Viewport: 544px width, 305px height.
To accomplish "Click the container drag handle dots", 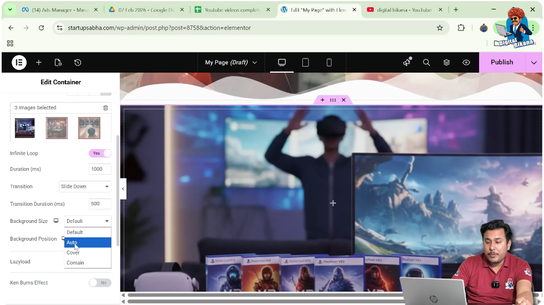I will pyautogui.click(x=333, y=100).
